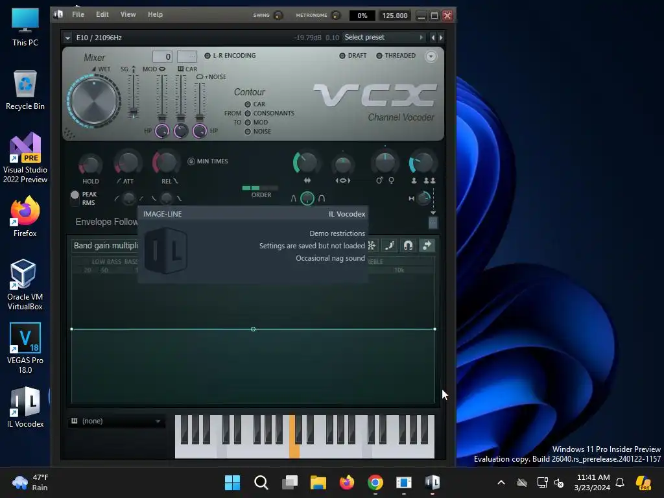Adjust the Metronome knob
This screenshot has width=664, height=498.
click(x=336, y=16)
